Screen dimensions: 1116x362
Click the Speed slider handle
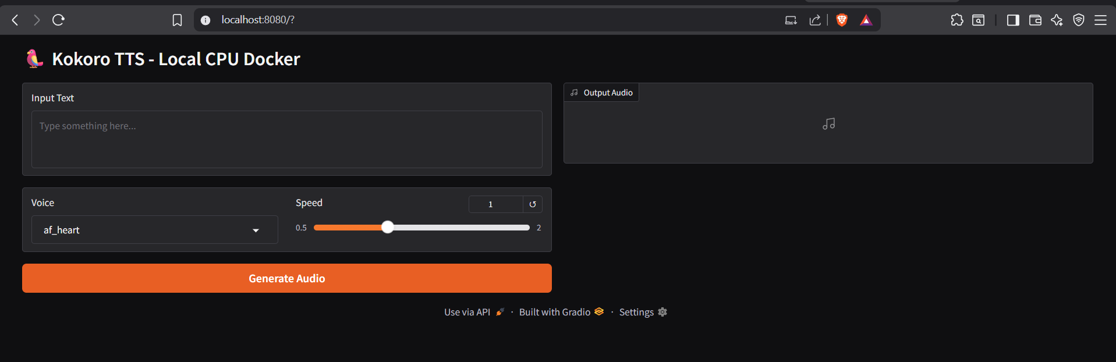pos(388,228)
